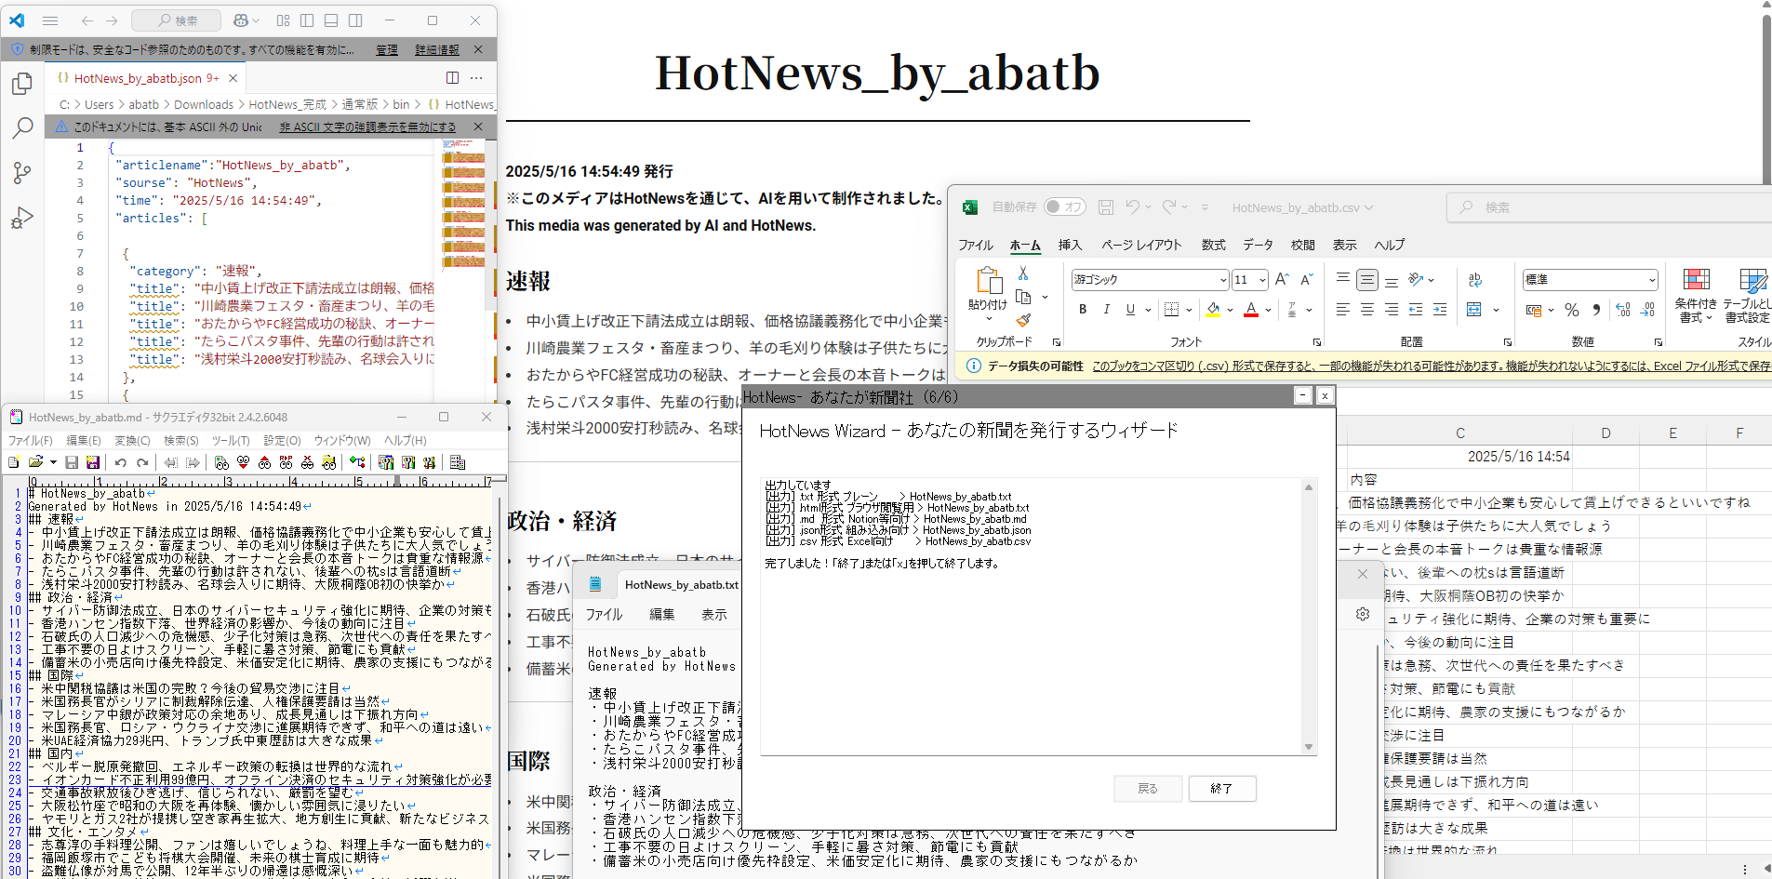
Task: Click Excel yellow fill color button
Action: click(1213, 309)
